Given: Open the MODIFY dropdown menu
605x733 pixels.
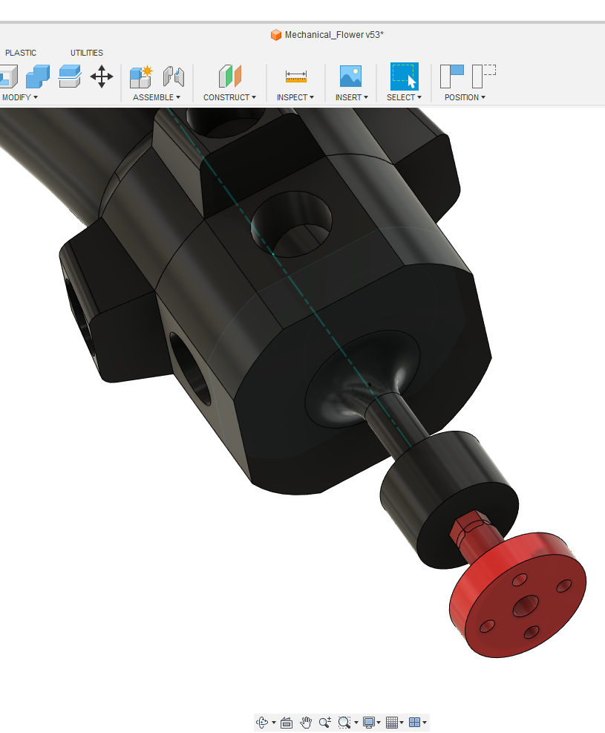Looking at the screenshot, I should pyautogui.click(x=19, y=97).
